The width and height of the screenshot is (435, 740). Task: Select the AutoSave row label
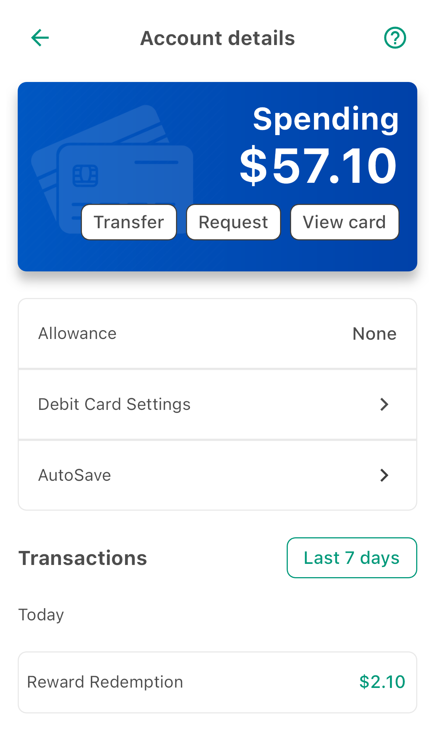click(x=75, y=475)
